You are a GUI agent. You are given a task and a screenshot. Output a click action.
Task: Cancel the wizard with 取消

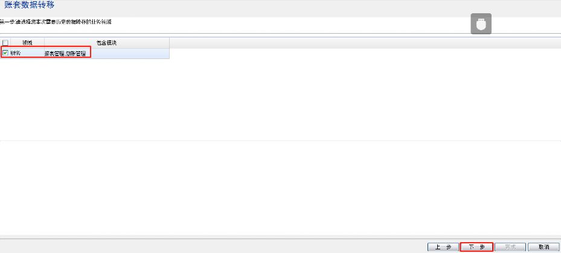[543, 247]
